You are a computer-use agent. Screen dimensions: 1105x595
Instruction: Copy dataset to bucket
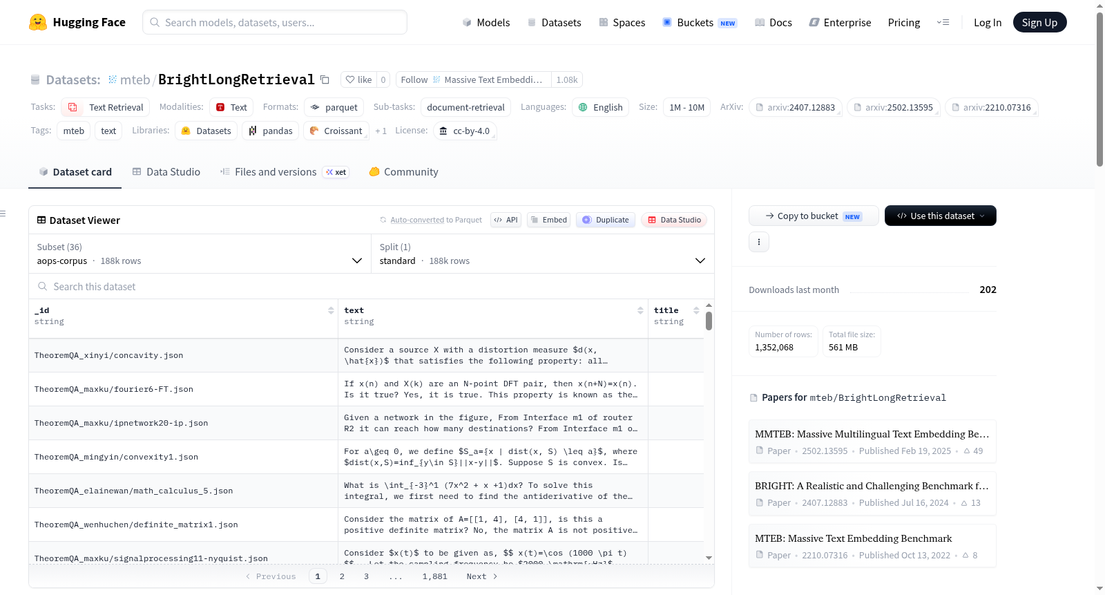click(x=814, y=216)
